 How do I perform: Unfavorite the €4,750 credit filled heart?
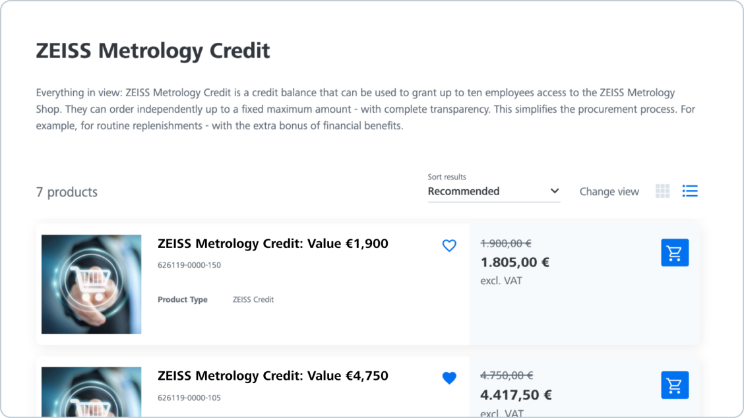(449, 378)
